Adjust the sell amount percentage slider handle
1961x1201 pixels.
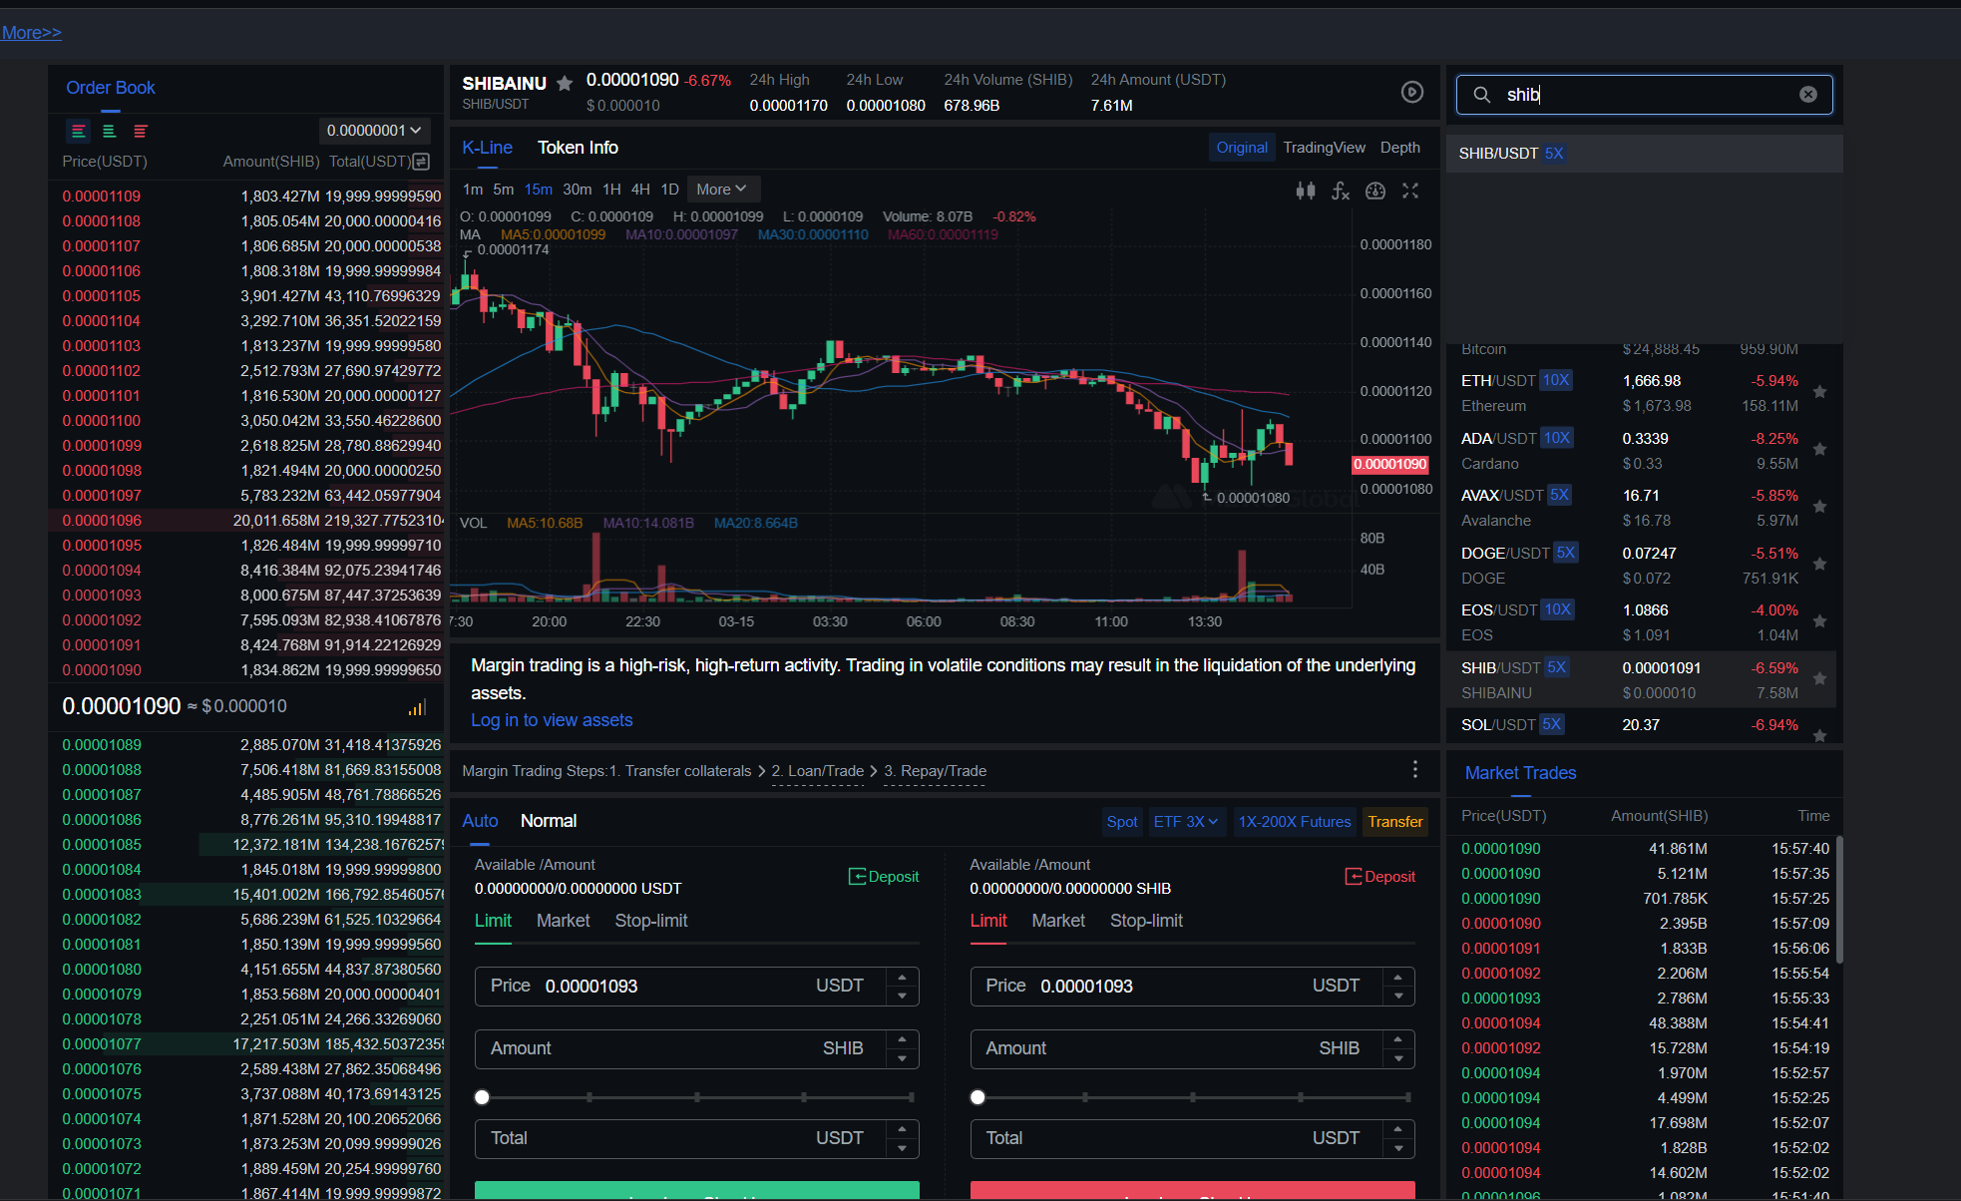978,1097
